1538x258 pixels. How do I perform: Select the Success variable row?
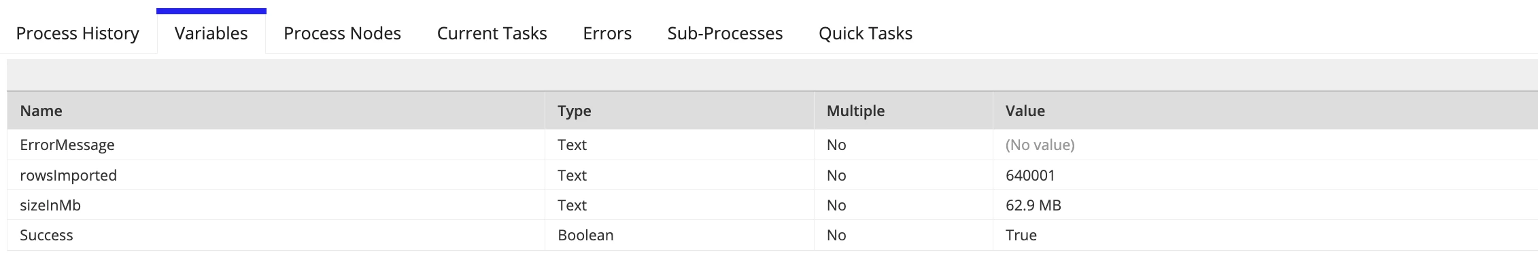pyautogui.click(x=772, y=235)
